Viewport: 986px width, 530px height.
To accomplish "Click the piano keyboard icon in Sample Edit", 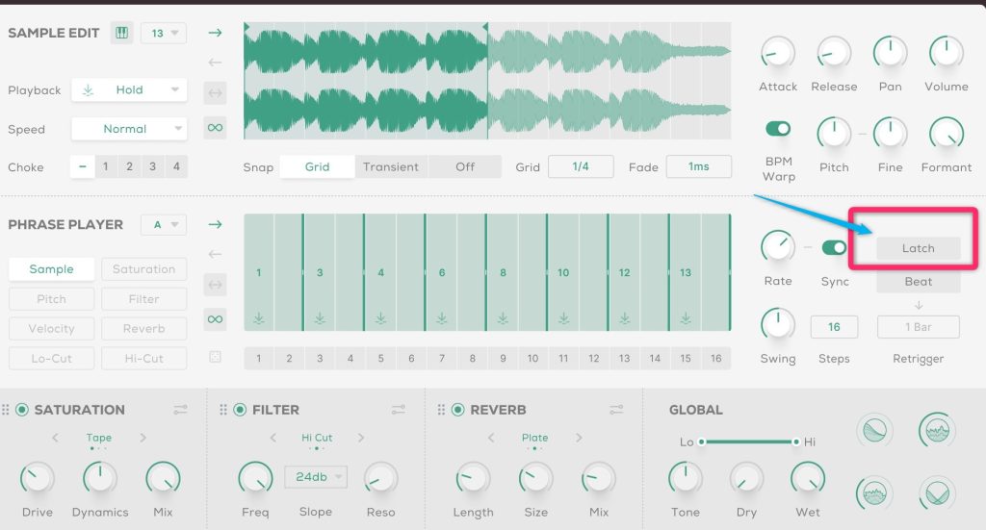I will click(x=121, y=33).
